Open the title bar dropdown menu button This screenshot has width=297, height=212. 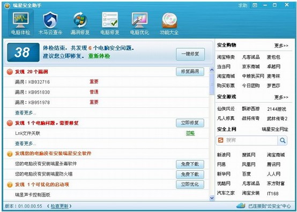click(255, 5)
